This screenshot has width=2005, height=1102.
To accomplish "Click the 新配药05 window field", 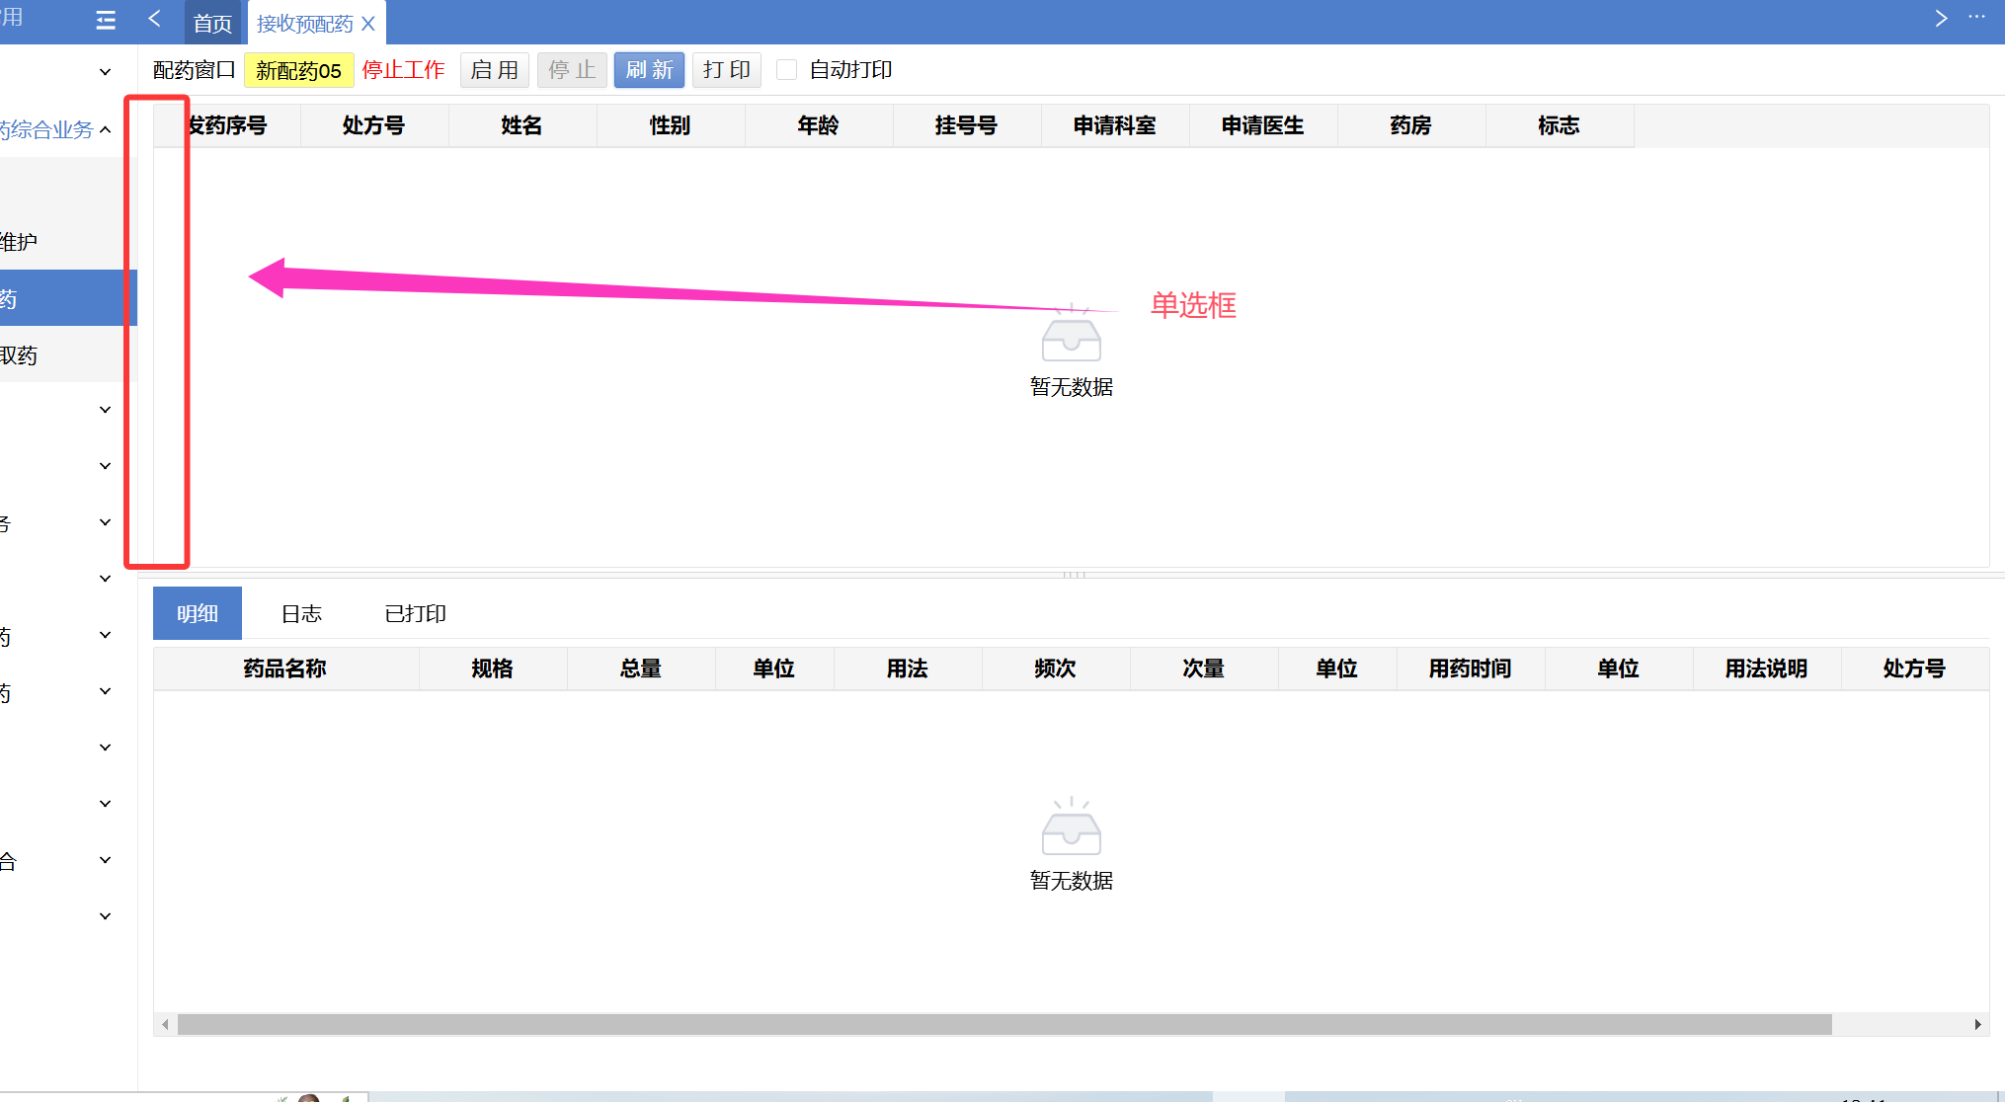I will (x=298, y=71).
